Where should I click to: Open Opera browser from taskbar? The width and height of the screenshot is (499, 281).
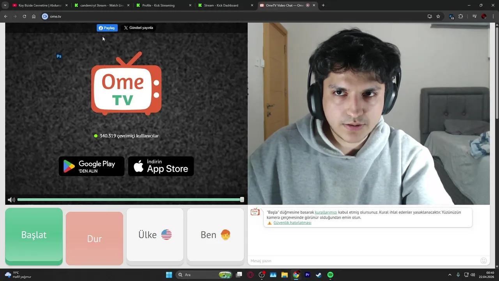pyautogui.click(x=250, y=275)
